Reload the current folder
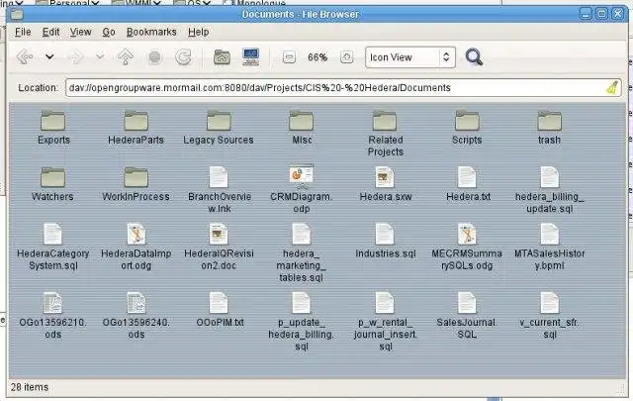This screenshot has height=401, width=633. (183, 57)
